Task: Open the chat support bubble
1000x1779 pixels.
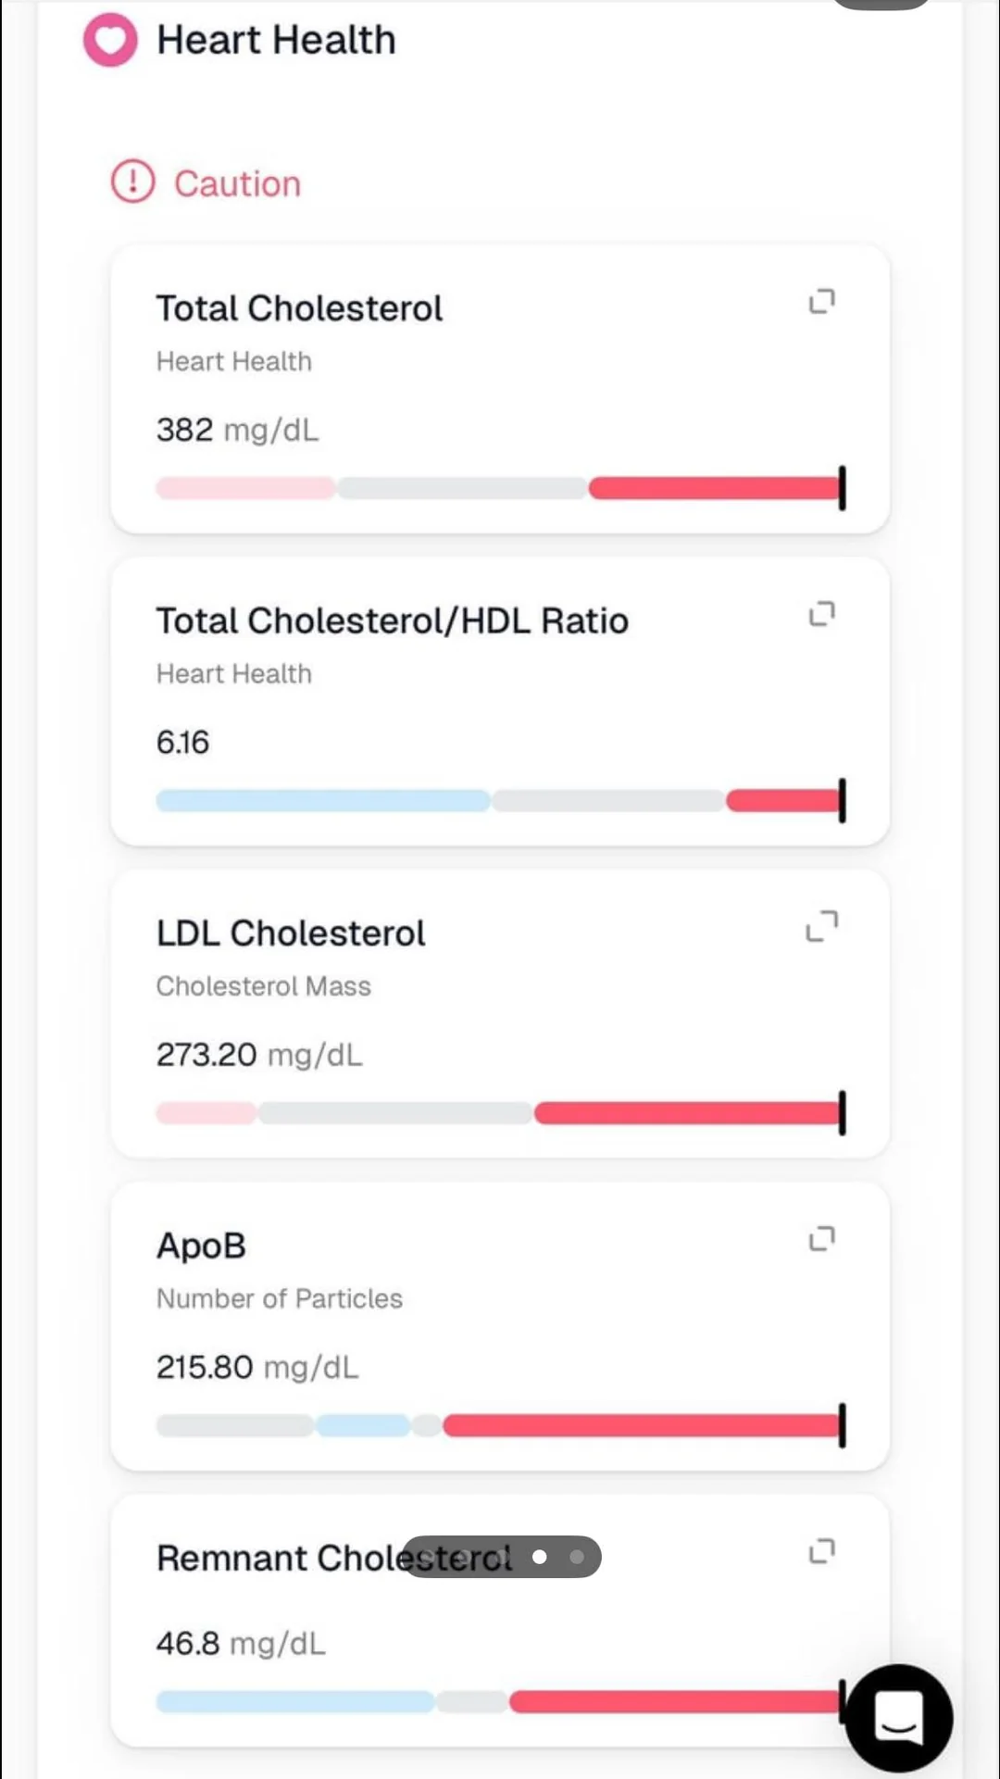Action: click(x=898, y=1719)
